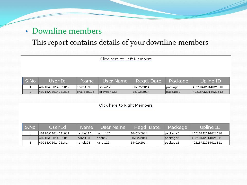This screenshot has width=247, height=185.
Task: Select the 'Downline members' heading text
Action: click(x=67, y=31)
